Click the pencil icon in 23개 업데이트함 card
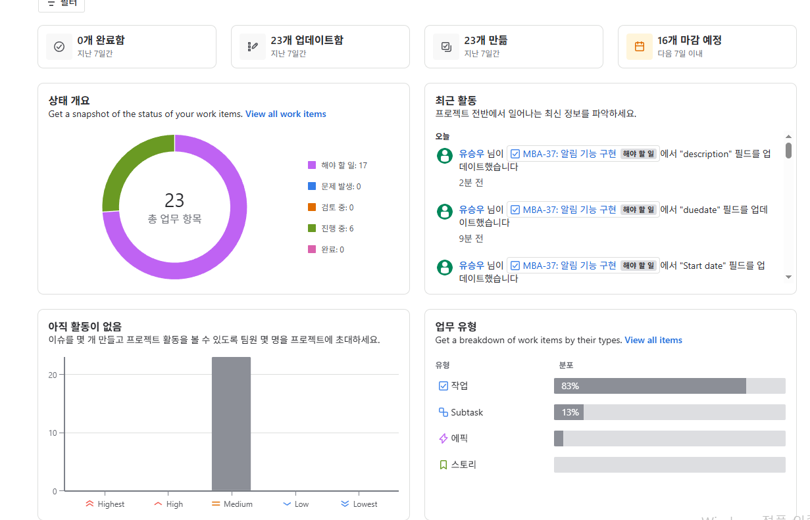This screenshot has height=520, width=810. 253,47
